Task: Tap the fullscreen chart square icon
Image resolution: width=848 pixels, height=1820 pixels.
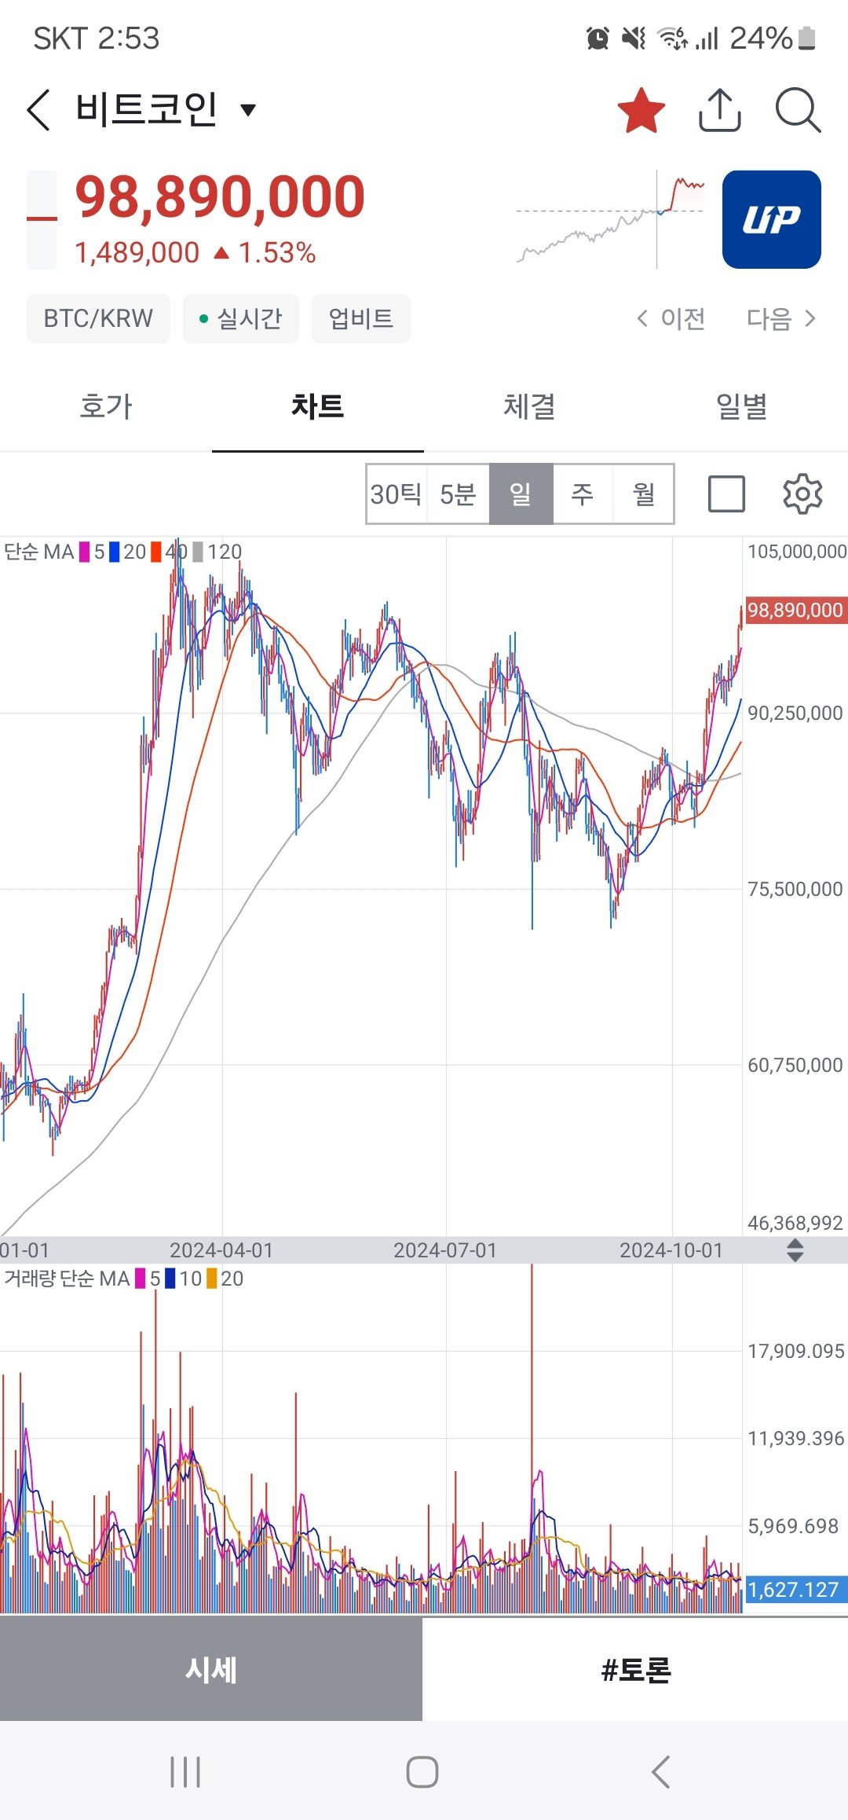Action: coord(726,494)
